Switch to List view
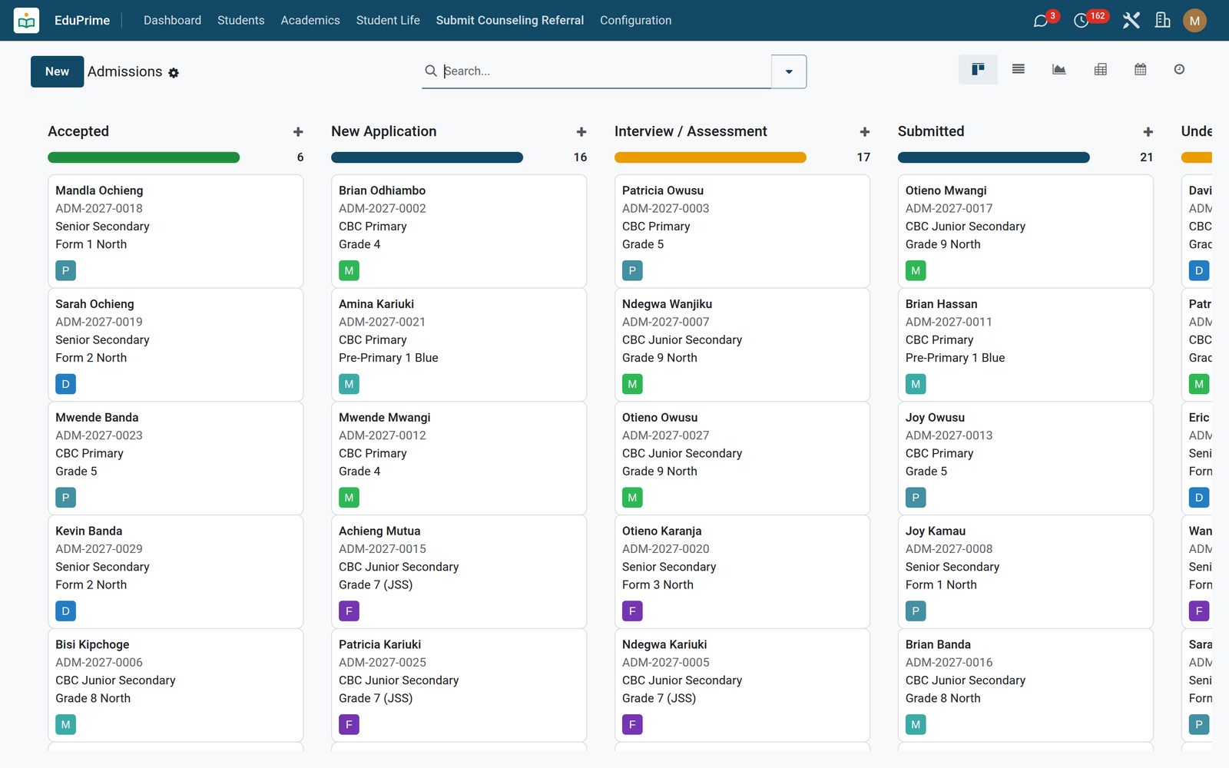1229x768 pixels. coord(1019,69)
